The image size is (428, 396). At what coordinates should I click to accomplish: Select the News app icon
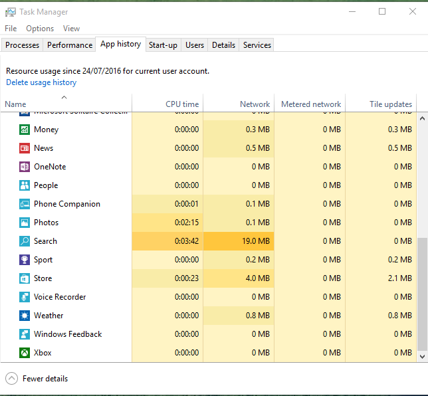point(25,148)
